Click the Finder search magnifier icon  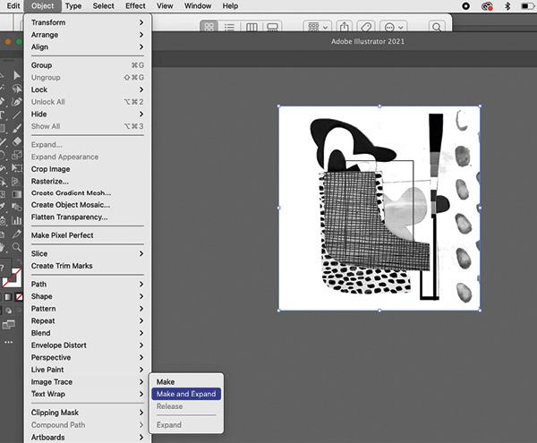click(x=437, y=27)
